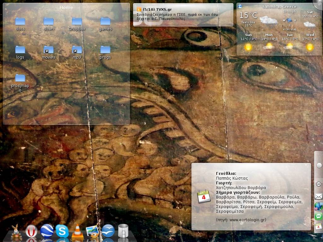Select the Mon forecast cell
Viewport: 323px width, 242px height.
point(269,43)
